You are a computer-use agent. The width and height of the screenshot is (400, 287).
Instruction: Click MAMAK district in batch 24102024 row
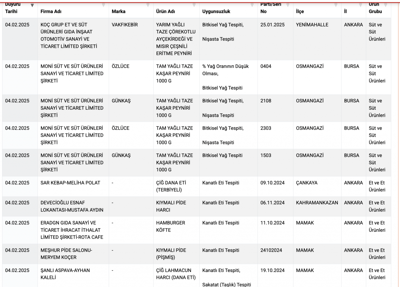pyautogui.click(x=305, y=250)
